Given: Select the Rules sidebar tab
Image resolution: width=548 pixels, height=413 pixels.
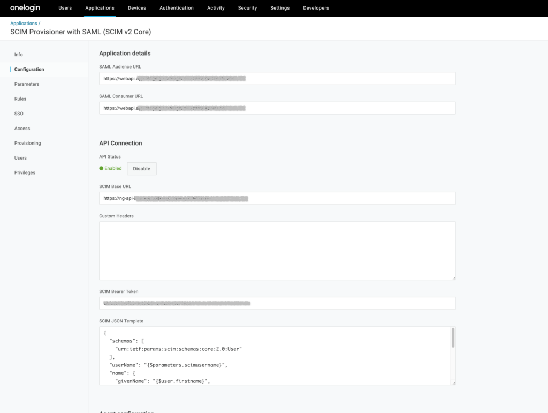Looking at the screenshot, I should tap(20, 99).
